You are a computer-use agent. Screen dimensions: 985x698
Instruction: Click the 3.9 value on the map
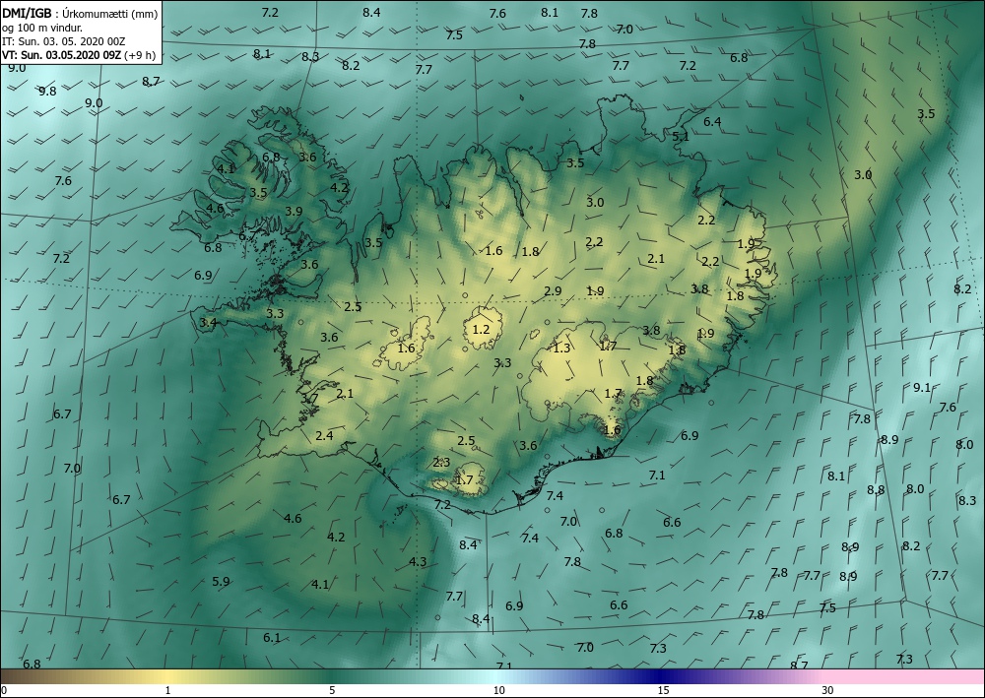coord(294,212)
